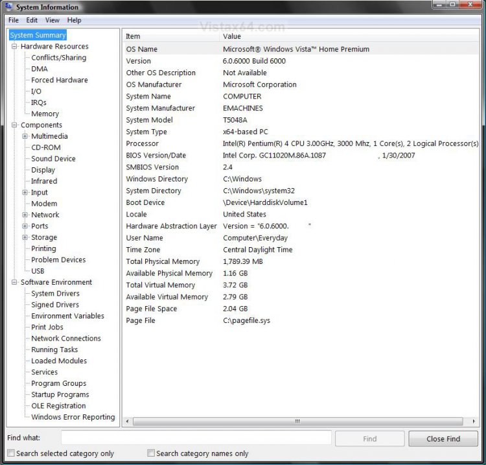This screenshot has width=486, height=465.
Task: Select Print Jobs tree item
Action: [47, 327]
